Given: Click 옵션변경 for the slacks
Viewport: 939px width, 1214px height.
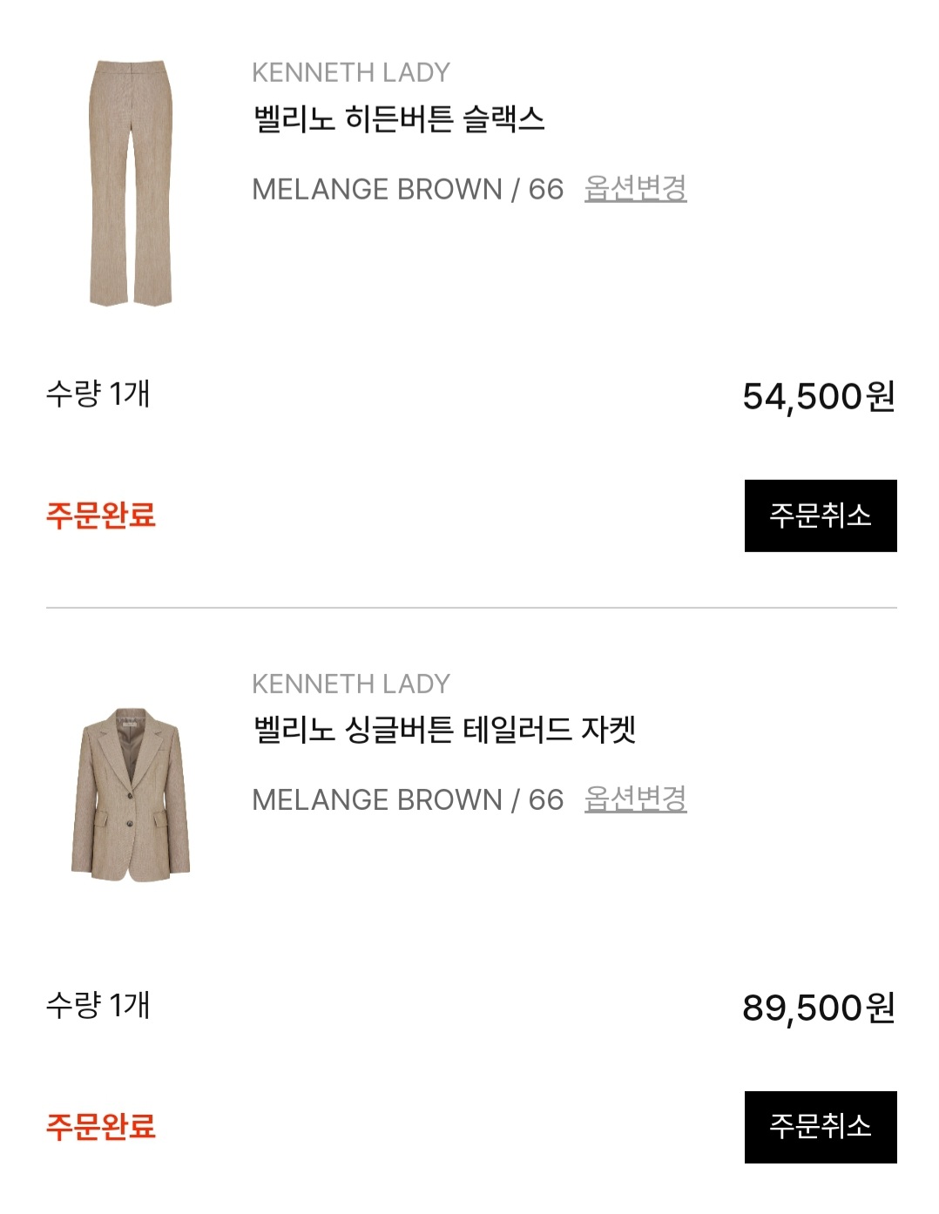Looking at the screenshot, I should click(635, 188).
